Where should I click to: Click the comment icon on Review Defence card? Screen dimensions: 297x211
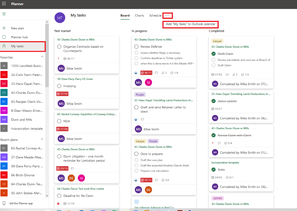pos(156,73)
